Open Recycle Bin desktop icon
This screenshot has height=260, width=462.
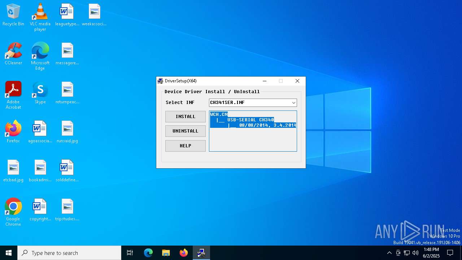point(13,15)
